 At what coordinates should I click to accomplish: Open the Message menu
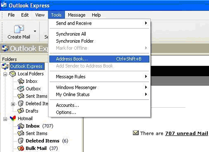[76, 15]
